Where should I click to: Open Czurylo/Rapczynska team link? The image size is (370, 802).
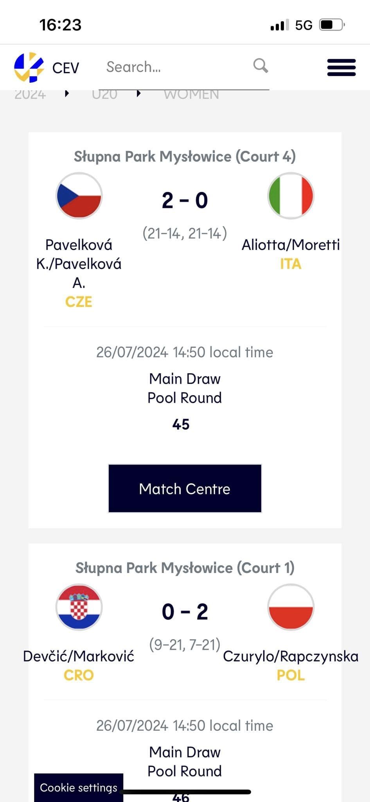[291, 656]
